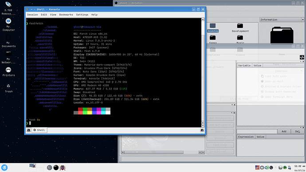
Task: Open the Session menu in Konsole
Action: [x=32, y=15]
